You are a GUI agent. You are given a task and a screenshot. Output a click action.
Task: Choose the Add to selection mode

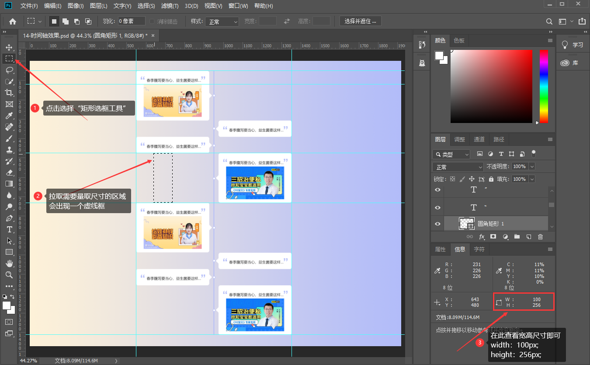coord(66,21)
